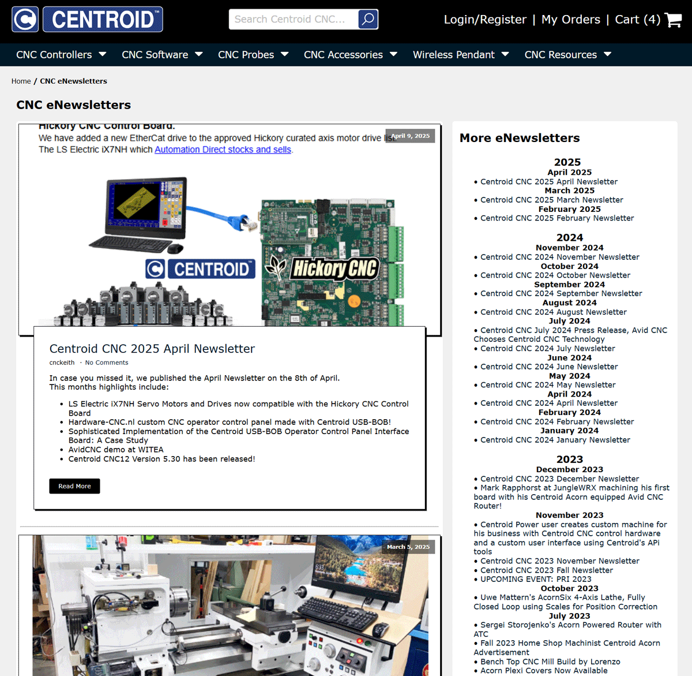The height and width of the screenshot is (676, 692).
Task: Open UPCOMING EVENT: PRI 2023 link
Action: coord(536,580)
